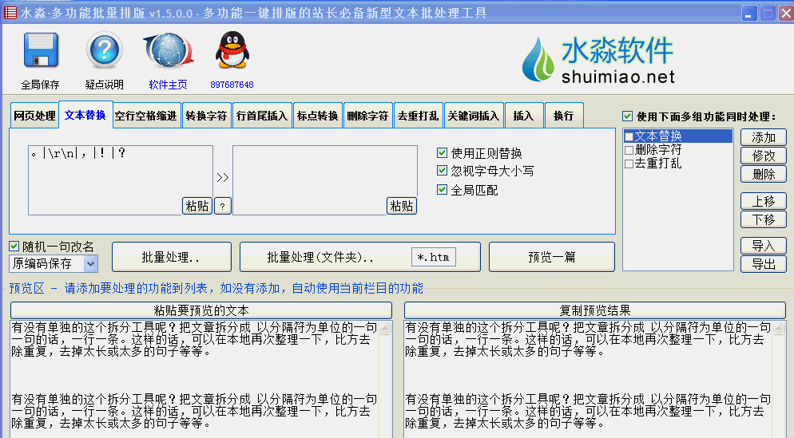Open the 疑点说明 help question mark icon
Viewport: 794px width, 438px height.
(x=104, y=53)
